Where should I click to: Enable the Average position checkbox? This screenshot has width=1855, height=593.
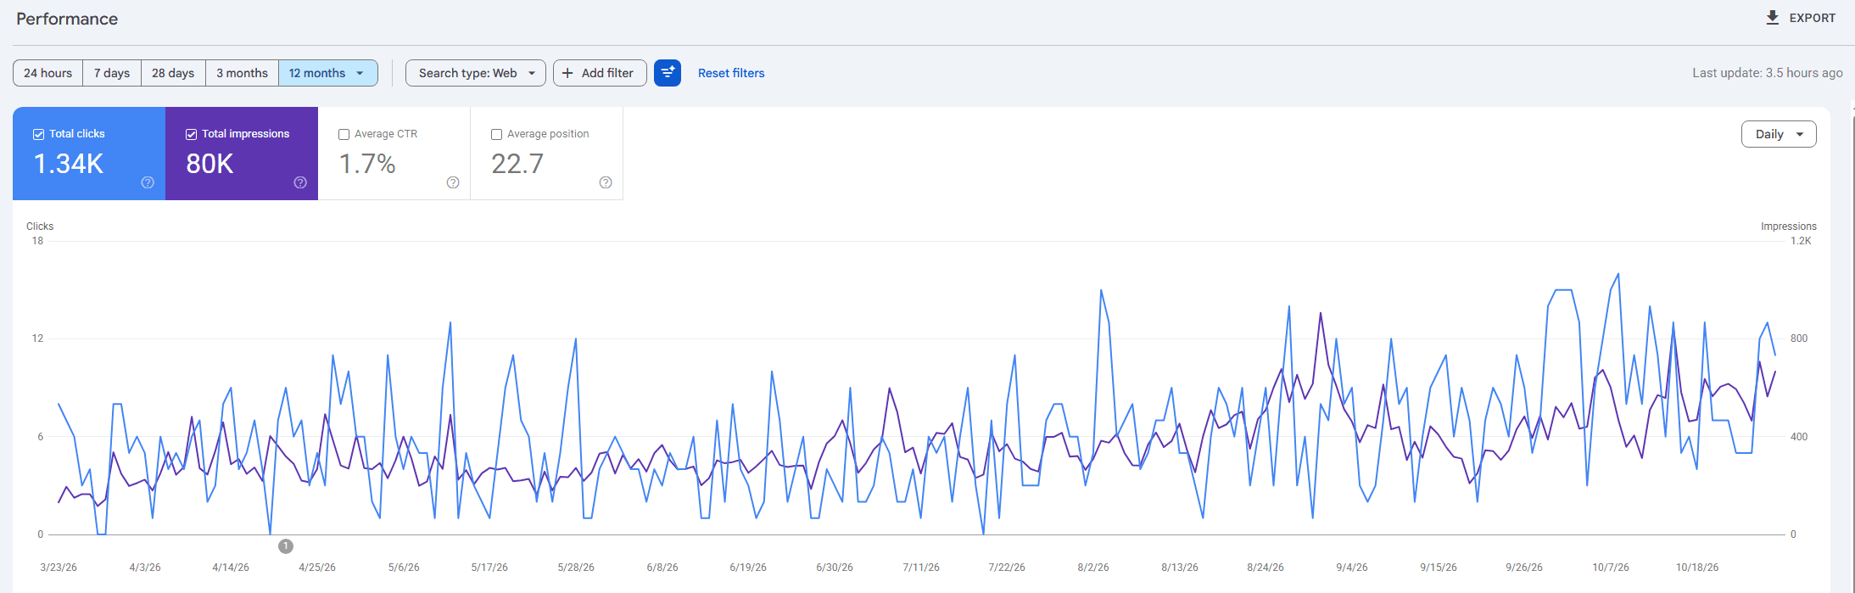496,134
